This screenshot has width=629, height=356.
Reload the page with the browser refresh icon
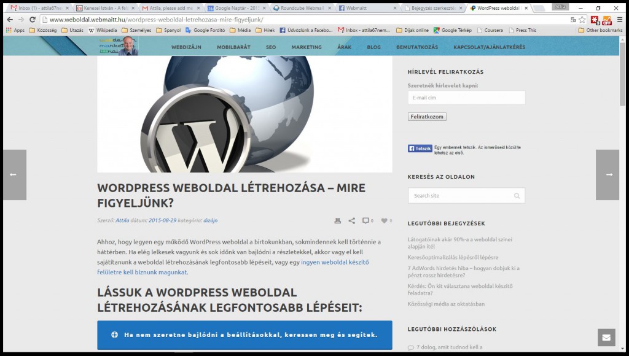33,20
